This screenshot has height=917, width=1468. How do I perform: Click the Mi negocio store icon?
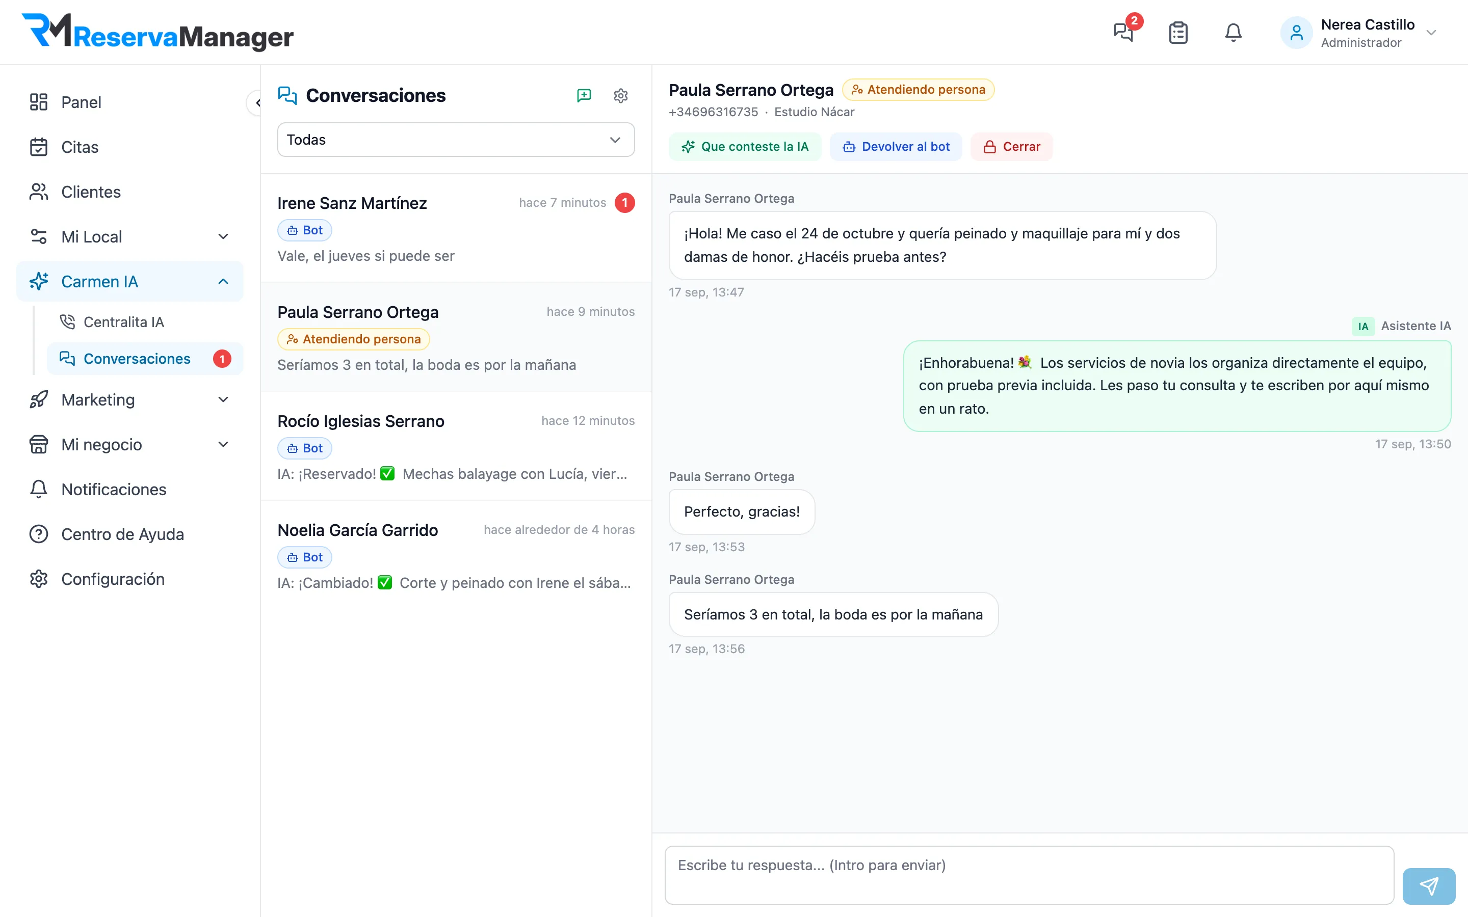[x=39, y=445]
